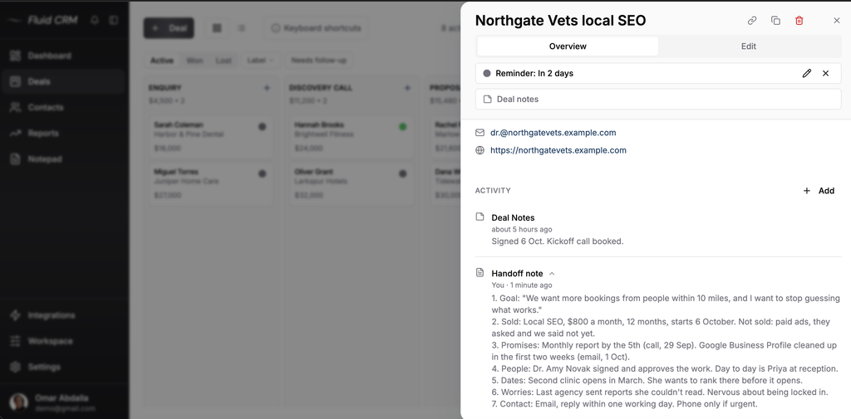Open dr.@northgatevets.example.com email link

553,132
